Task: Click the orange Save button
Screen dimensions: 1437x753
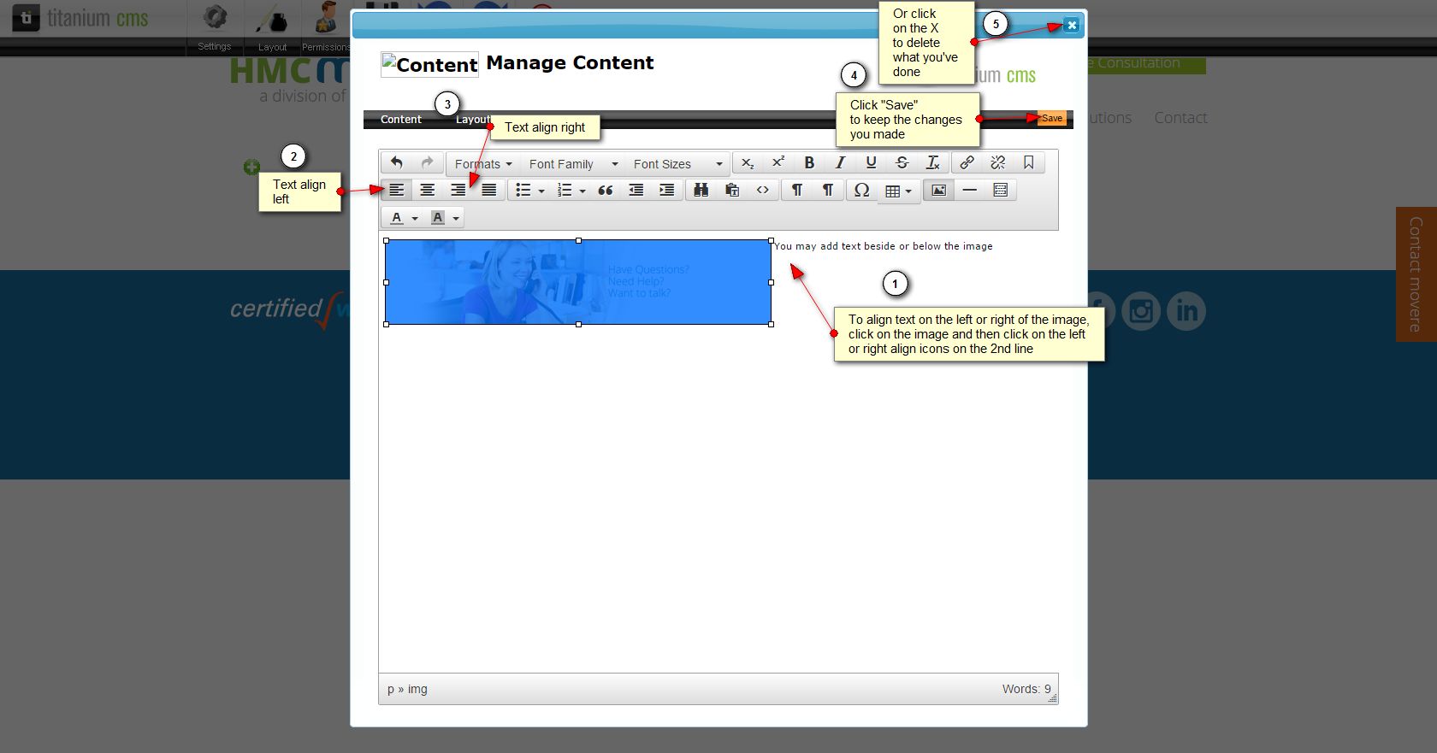Action: [x=1052, y=119]
